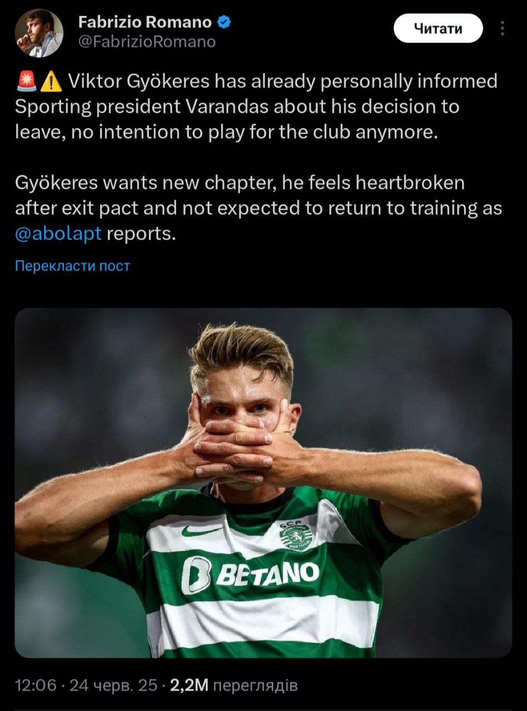Image resolution: width=527 pixels, height=711 pixels.
Task: Open Fabrizio Romano's profile avatar
Action: coord(39,33)
